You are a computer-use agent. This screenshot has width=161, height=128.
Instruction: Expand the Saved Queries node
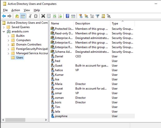pyautogui.click(x=4, y=27)
